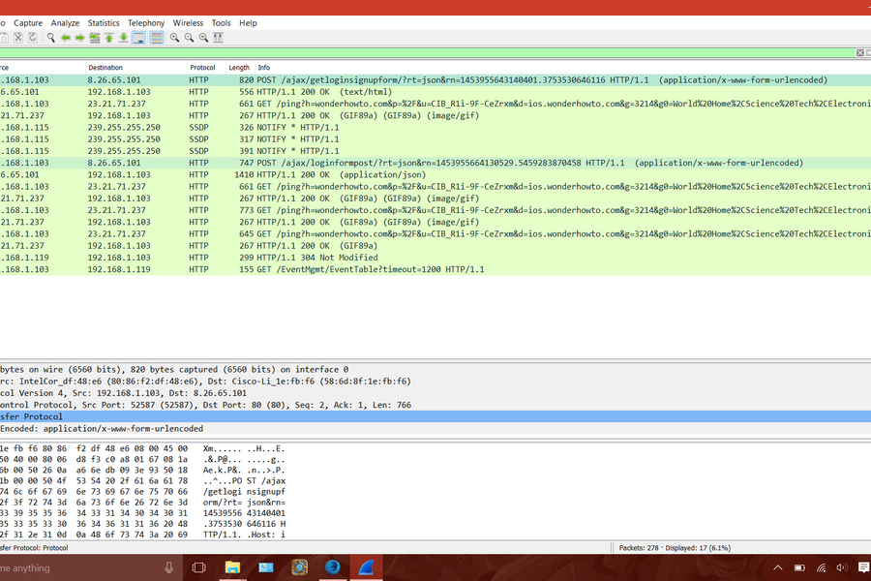Sort by the Protocol column header

pos(206,67)
